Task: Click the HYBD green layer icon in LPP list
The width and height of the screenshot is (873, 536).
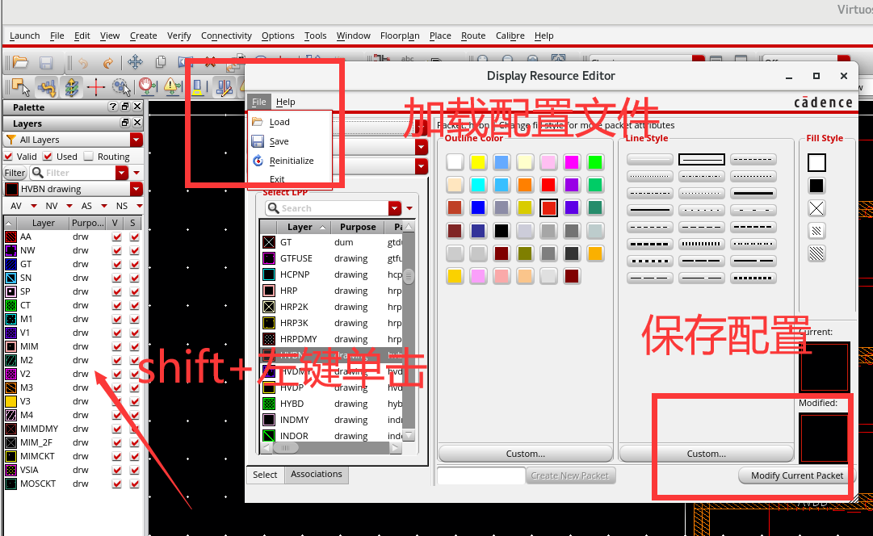Action: click(x=269, y=404)
